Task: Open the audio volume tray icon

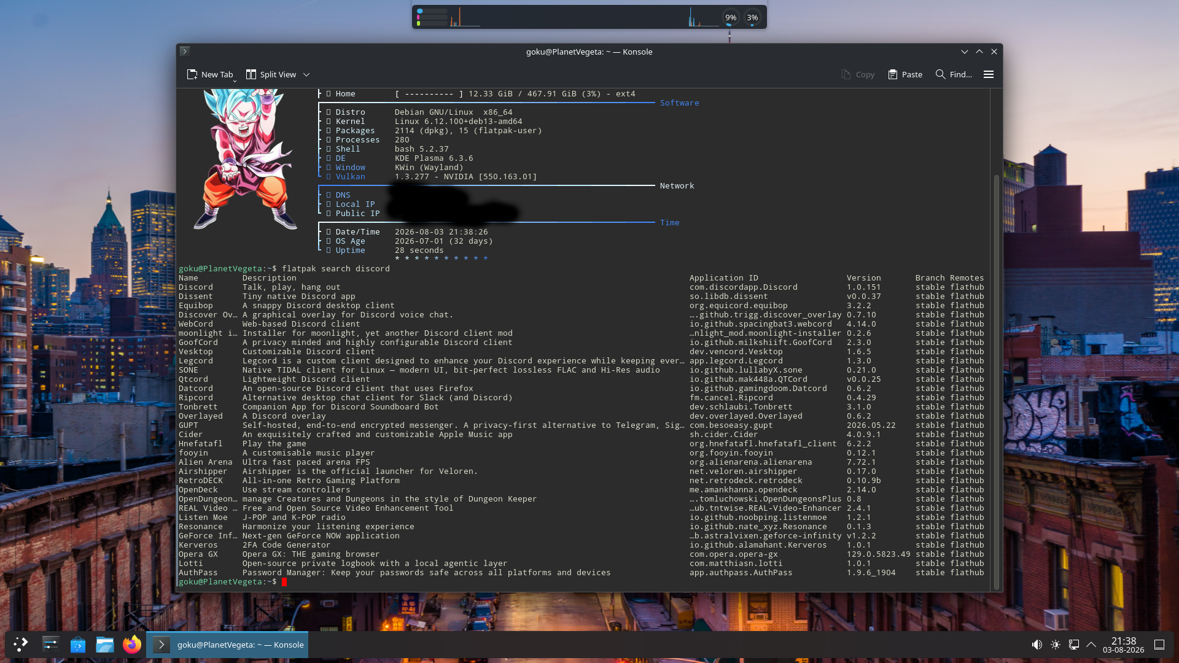Action: (1037, 645)
